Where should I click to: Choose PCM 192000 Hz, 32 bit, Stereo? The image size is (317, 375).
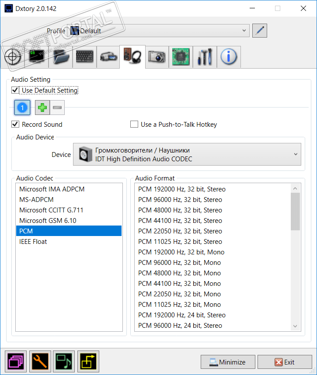[x=212, y=189]
